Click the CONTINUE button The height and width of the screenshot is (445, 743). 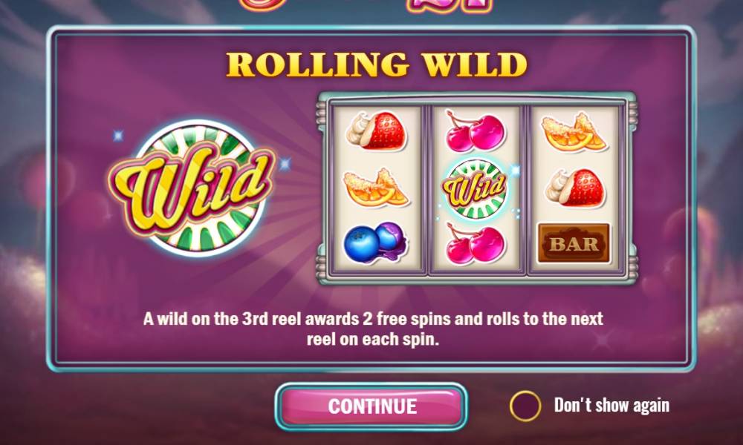pyautogui.click(x=371, y=406)
